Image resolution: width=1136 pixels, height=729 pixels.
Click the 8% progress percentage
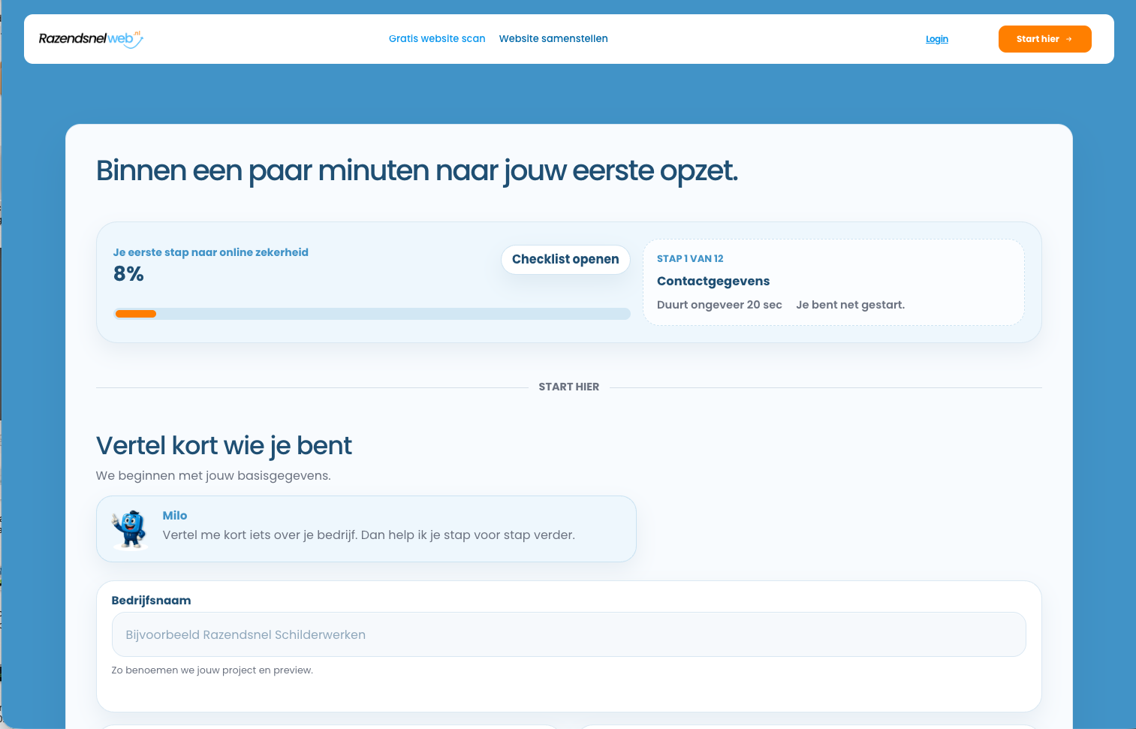click(128, 275)
